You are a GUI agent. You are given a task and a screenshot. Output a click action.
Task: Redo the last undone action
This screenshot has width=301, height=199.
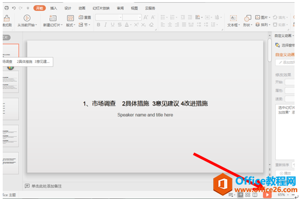pyautogui.click(x=20, y=8)
